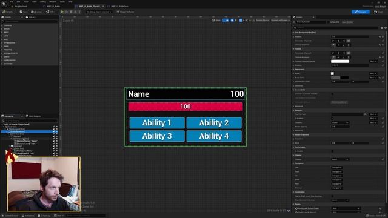Select Ability 1 button in the designer
The image size is (388, 218).
157,123
